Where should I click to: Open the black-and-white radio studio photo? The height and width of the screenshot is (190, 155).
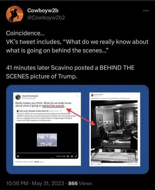114,131
